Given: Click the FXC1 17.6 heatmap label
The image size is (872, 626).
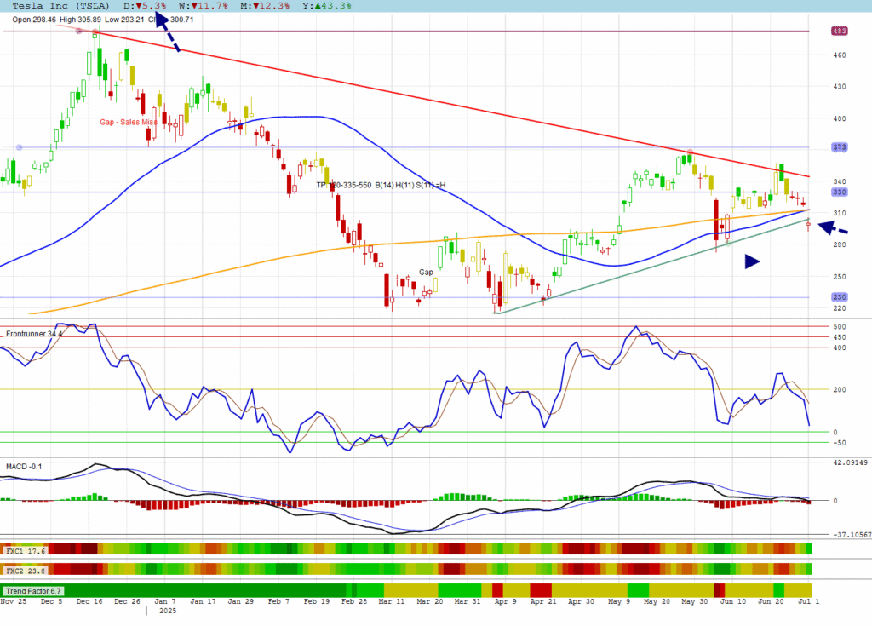Looking at the screenshot, I should point(26,551).
